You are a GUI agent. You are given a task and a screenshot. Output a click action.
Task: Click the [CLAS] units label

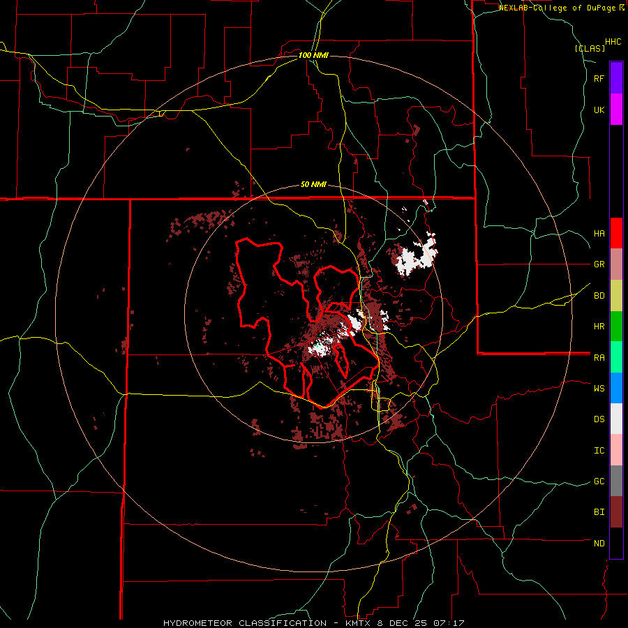click(590, 48)
